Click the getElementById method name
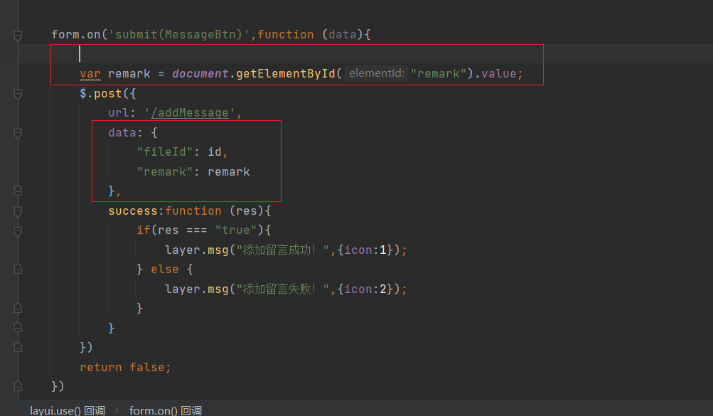Image resolution: width=713 pixels, height=416 pixels. [x=286, y=74]
